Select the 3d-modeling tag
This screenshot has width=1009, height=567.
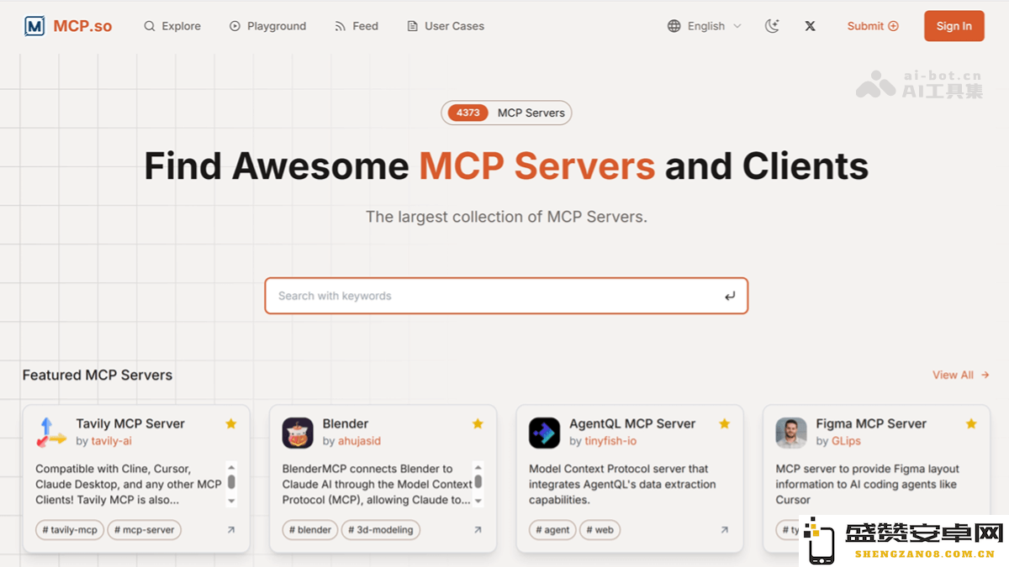pos(381,530)
